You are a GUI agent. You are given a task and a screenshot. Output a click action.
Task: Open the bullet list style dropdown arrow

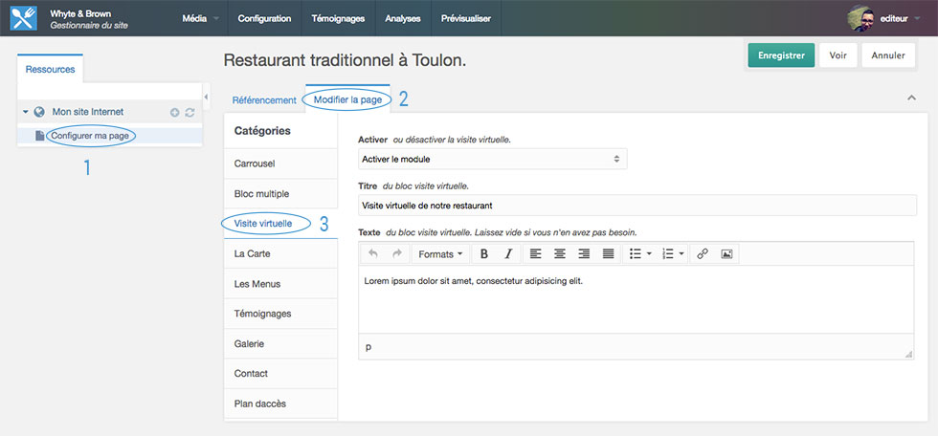click(650, 254)
